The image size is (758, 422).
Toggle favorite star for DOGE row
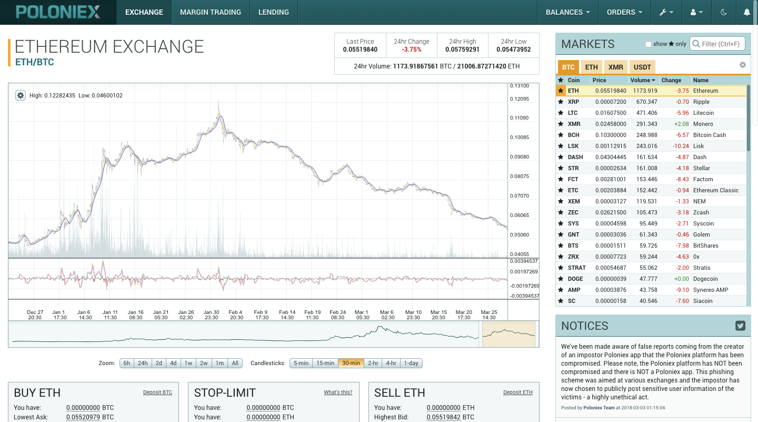pyautogui.click(x=561, y=279)
